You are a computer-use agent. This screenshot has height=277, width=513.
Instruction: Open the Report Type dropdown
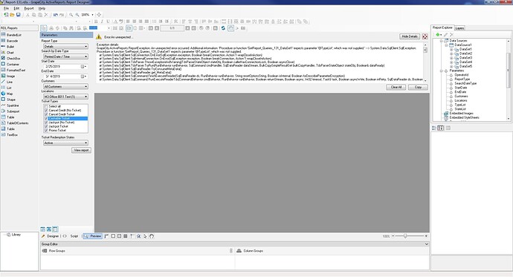[65, 46]
